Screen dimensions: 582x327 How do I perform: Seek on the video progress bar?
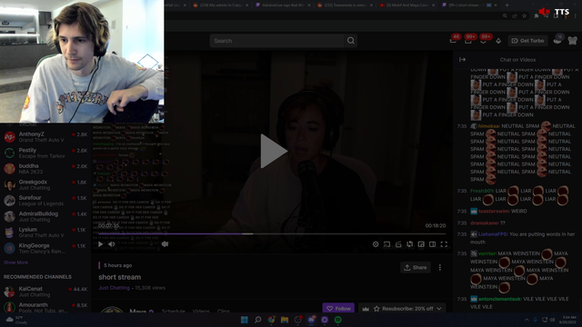click(x=272, y=234)
